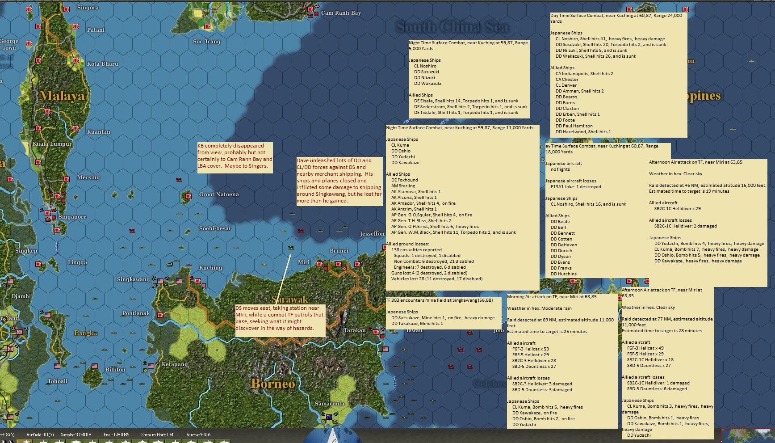Click the Kuala Lumpur map label
The height and width of the screenshot is (443, 775).
(52, 144)
